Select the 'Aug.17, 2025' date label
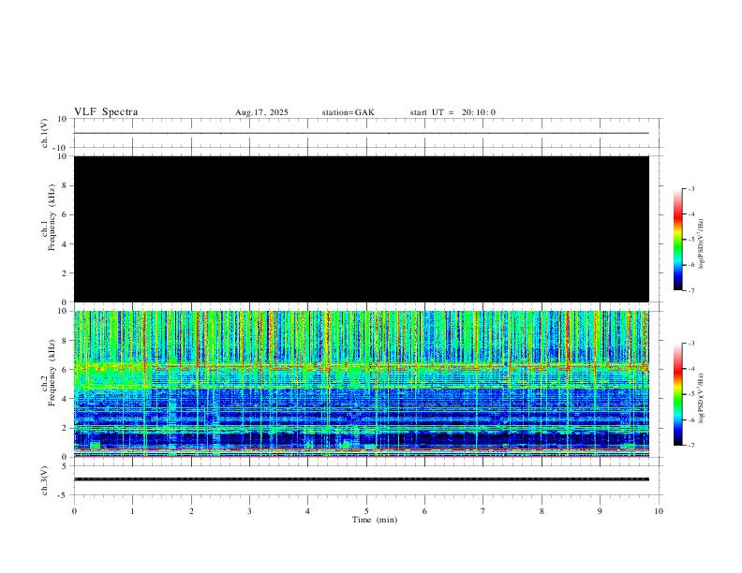Screen dimensions: 742x573 point(261,112)
